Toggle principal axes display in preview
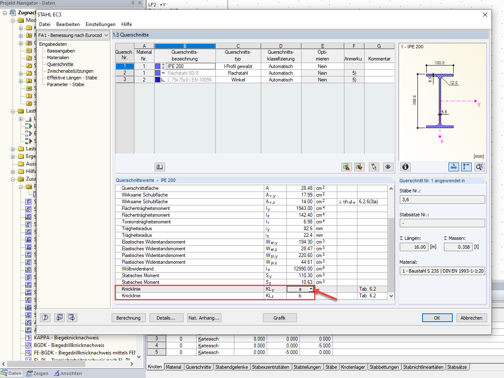504x378 pixels. point(466,167)
